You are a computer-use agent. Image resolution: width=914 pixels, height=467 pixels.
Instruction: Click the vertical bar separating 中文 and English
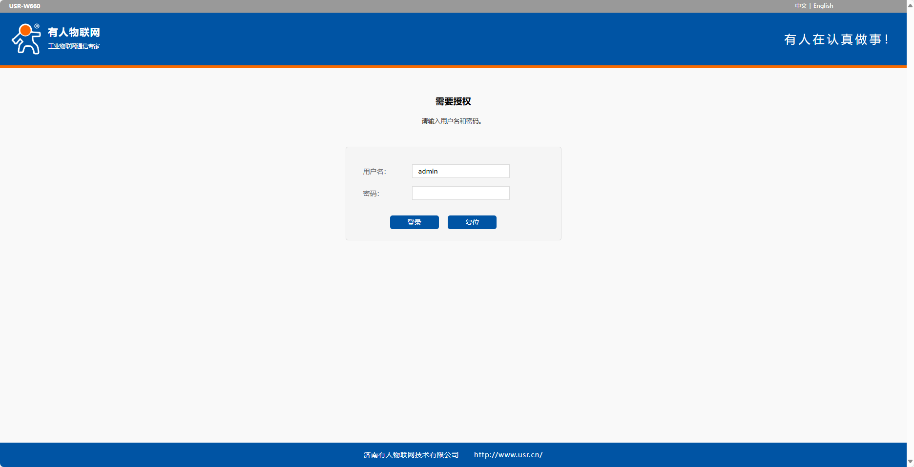point(810,6)
